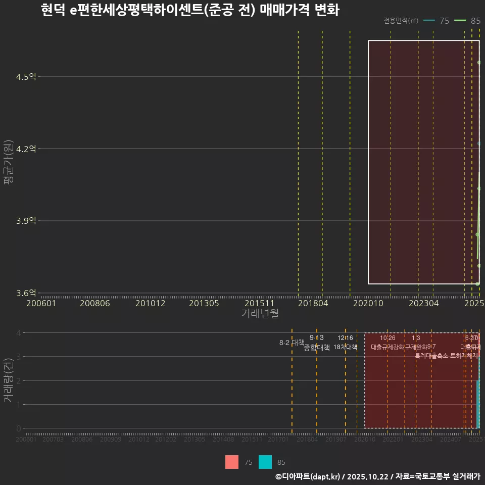Click the 거래량(건) y-axis title
The height and width of the screenshot is (485, 485).
pyautogui.click(x=8, y=380)
